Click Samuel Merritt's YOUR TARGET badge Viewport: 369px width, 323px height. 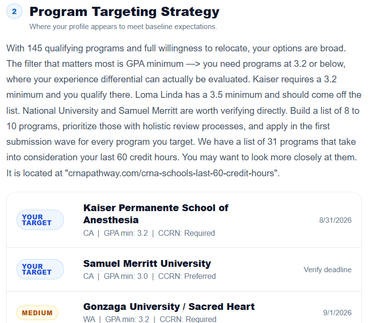point(40,269)
